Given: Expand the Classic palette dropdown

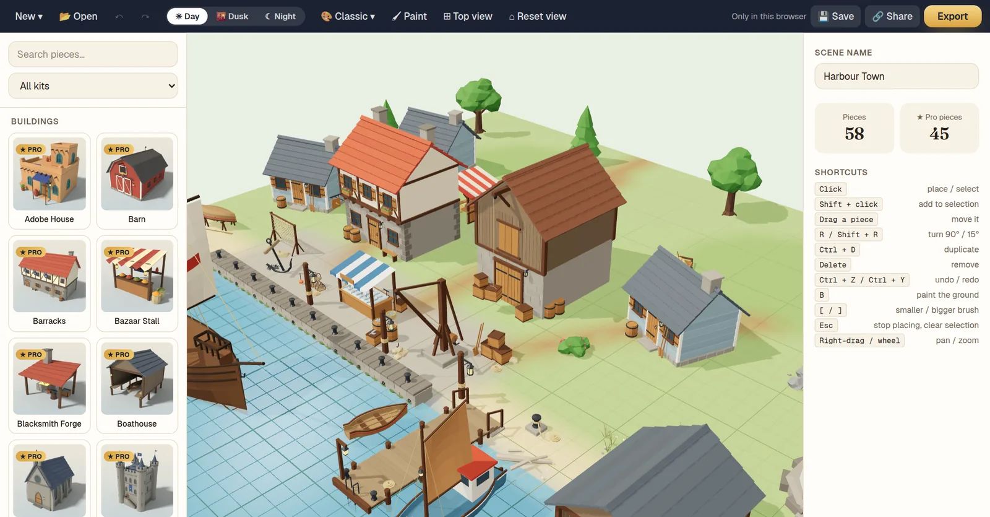Looking at the screenshot, I should pyautogui.click(x=348, y=16).
